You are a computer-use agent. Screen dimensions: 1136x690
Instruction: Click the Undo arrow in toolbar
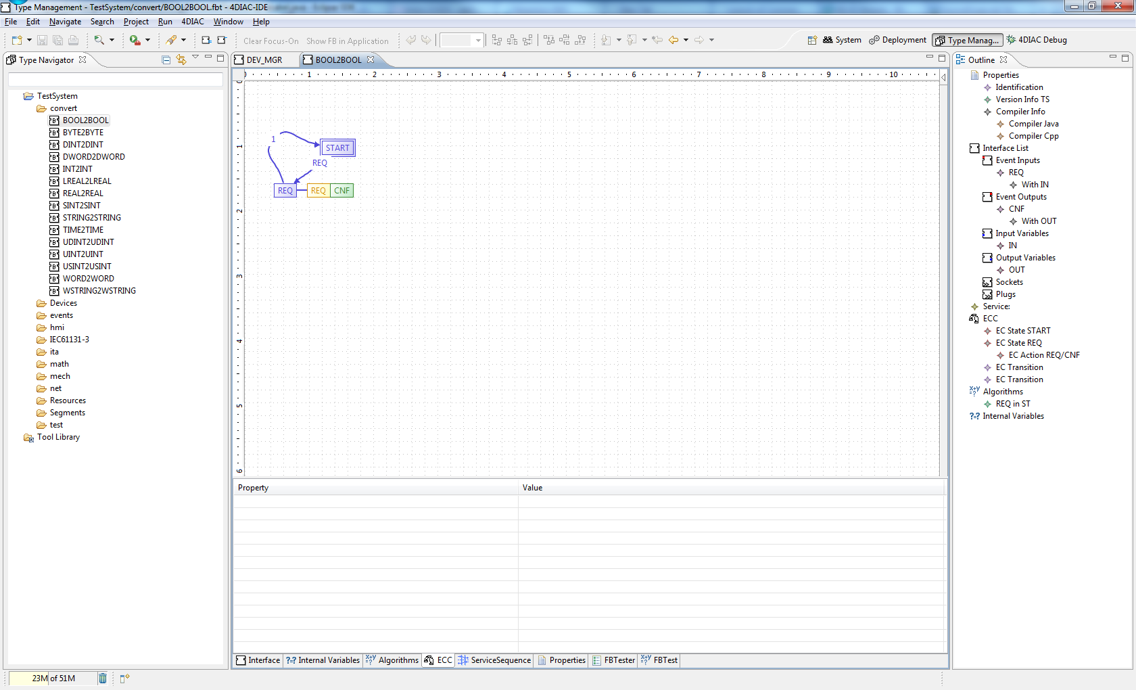coord(411,40)
